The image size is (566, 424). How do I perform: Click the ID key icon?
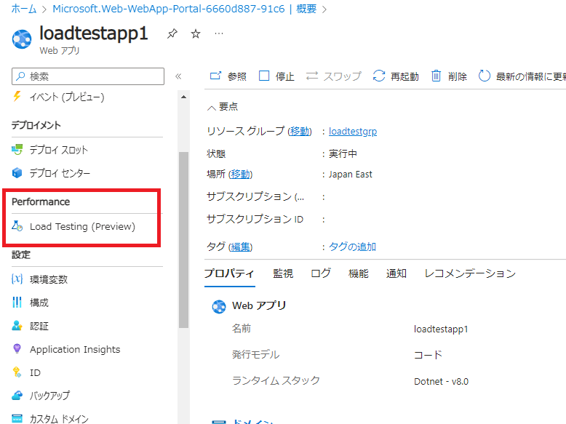click(x=17, y=372)
